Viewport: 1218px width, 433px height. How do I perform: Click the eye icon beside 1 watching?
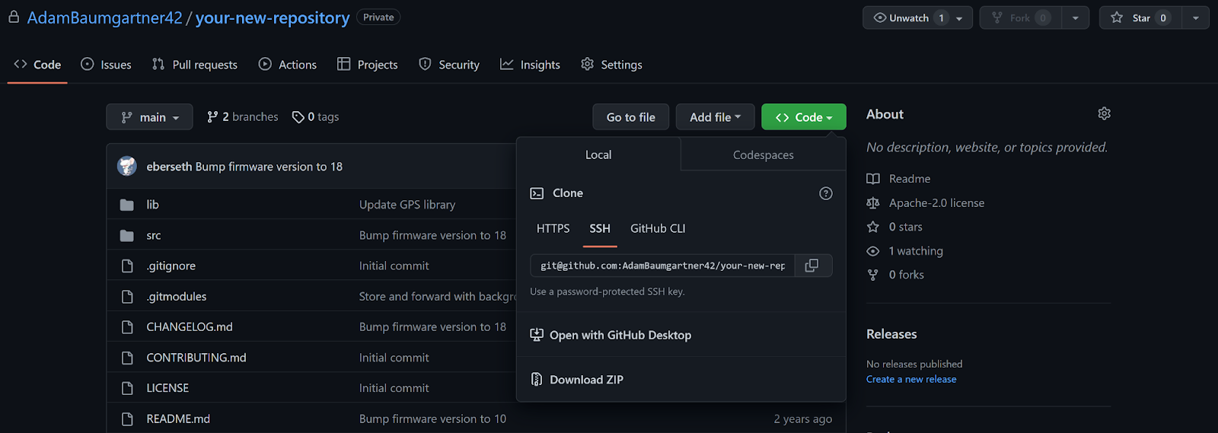[873, 251]
